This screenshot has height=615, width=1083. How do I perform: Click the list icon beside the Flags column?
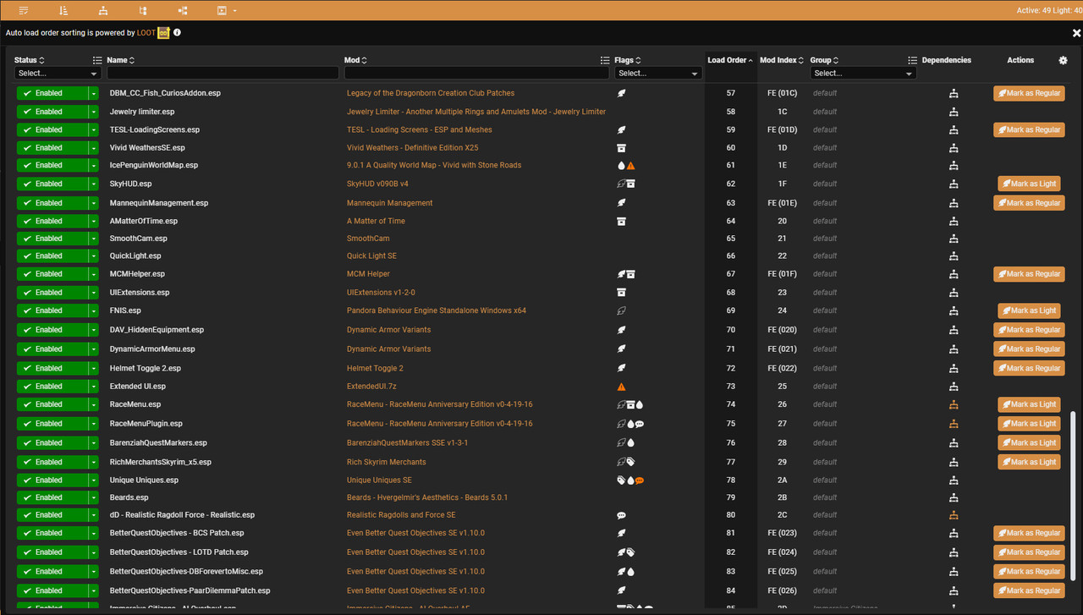605,60
